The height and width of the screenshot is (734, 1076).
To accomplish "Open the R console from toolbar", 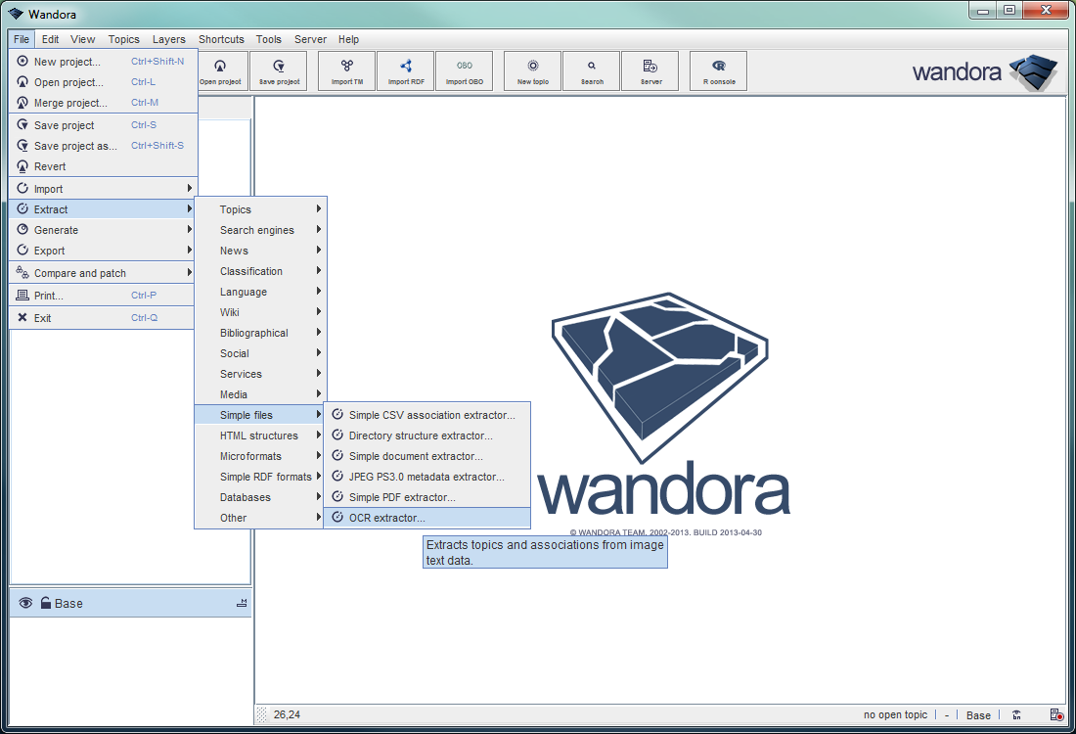I will click(x=719, y=70).
